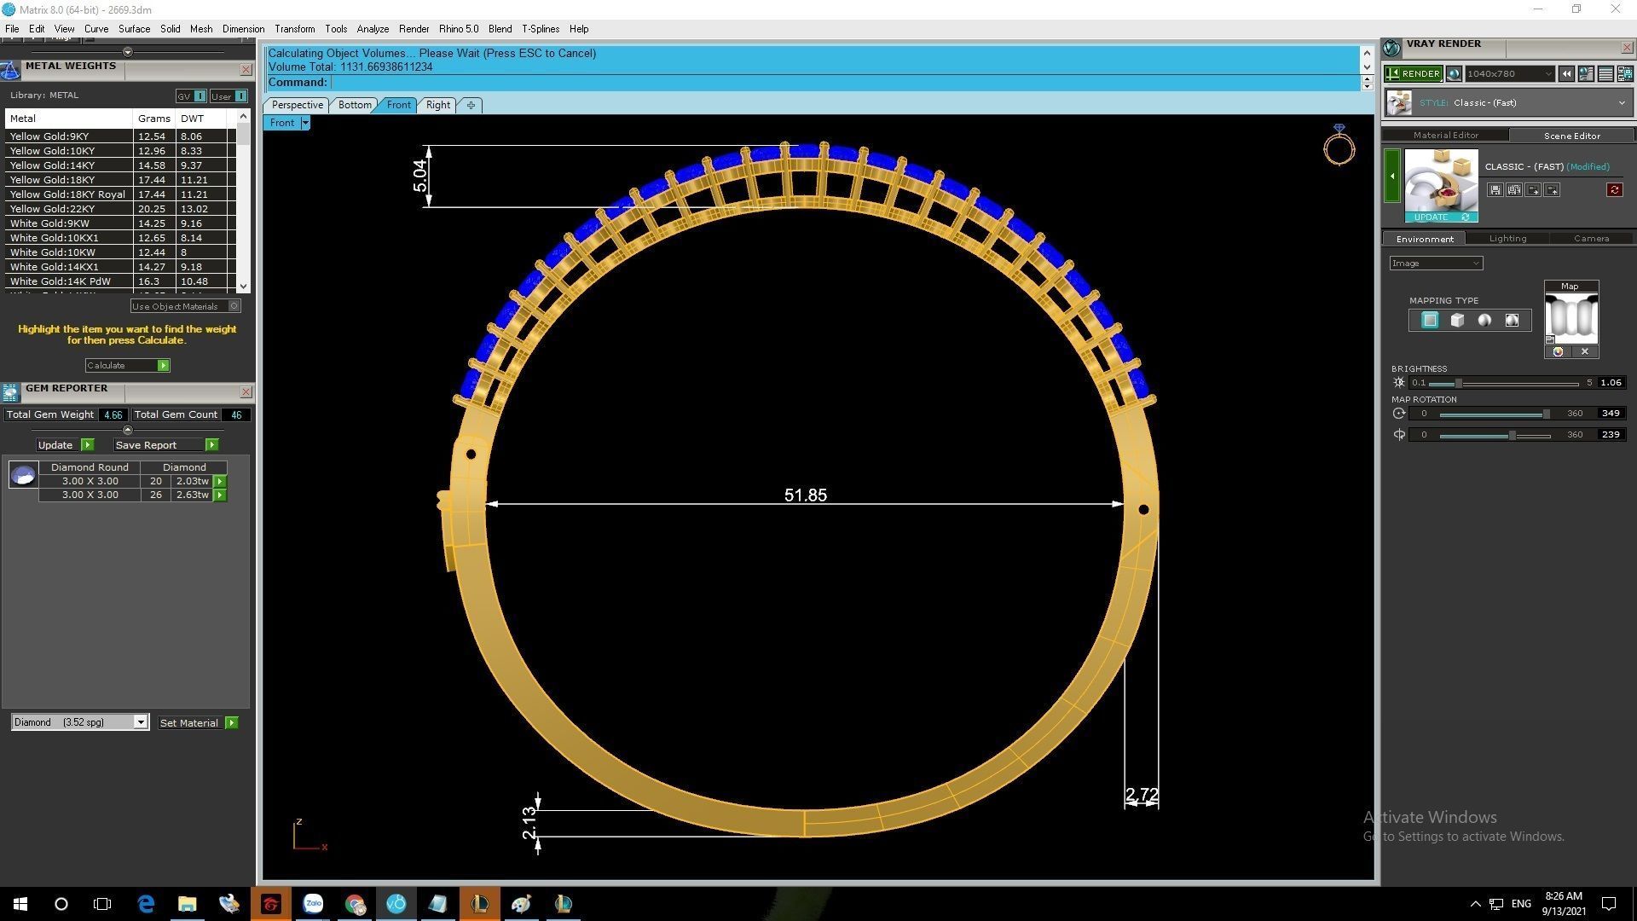Open the Analyze menu

click(373, 29)
